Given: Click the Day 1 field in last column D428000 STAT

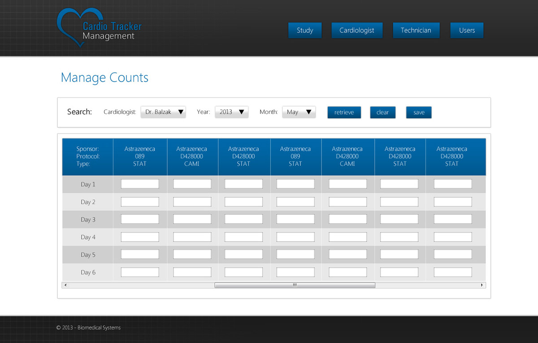Looking at the screenshot, I should tap(453, 184).
